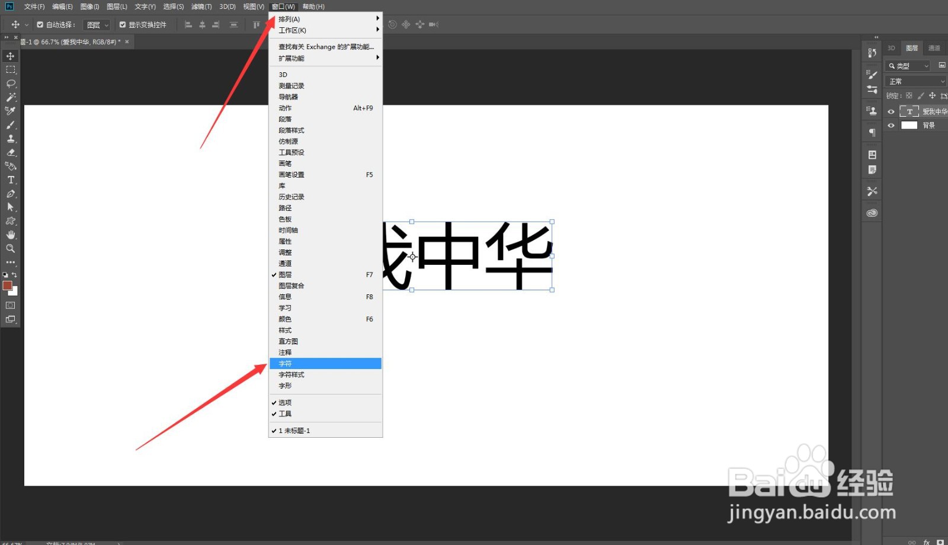Lock position cross-arrows icon in Layers panel

(x=932, y=95)
